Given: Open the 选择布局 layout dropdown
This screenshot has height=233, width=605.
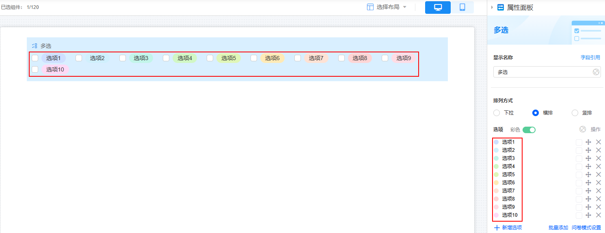Looking at the screenshot, I should click(x=387, y=7).
